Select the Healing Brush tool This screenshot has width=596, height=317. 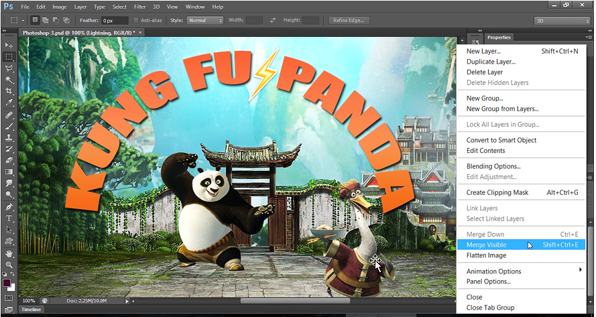click(x=9, y=115)
